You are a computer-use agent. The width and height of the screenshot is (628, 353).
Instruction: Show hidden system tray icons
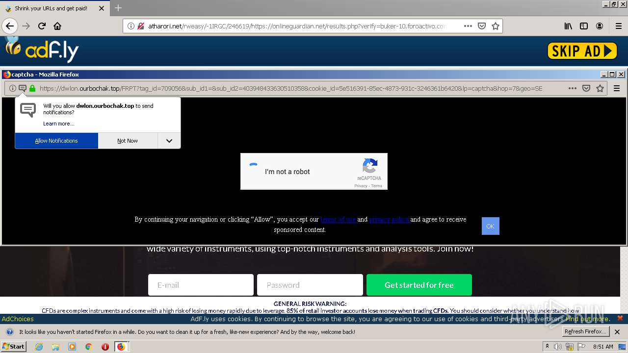pyautogui.click(x=548, y=347)
